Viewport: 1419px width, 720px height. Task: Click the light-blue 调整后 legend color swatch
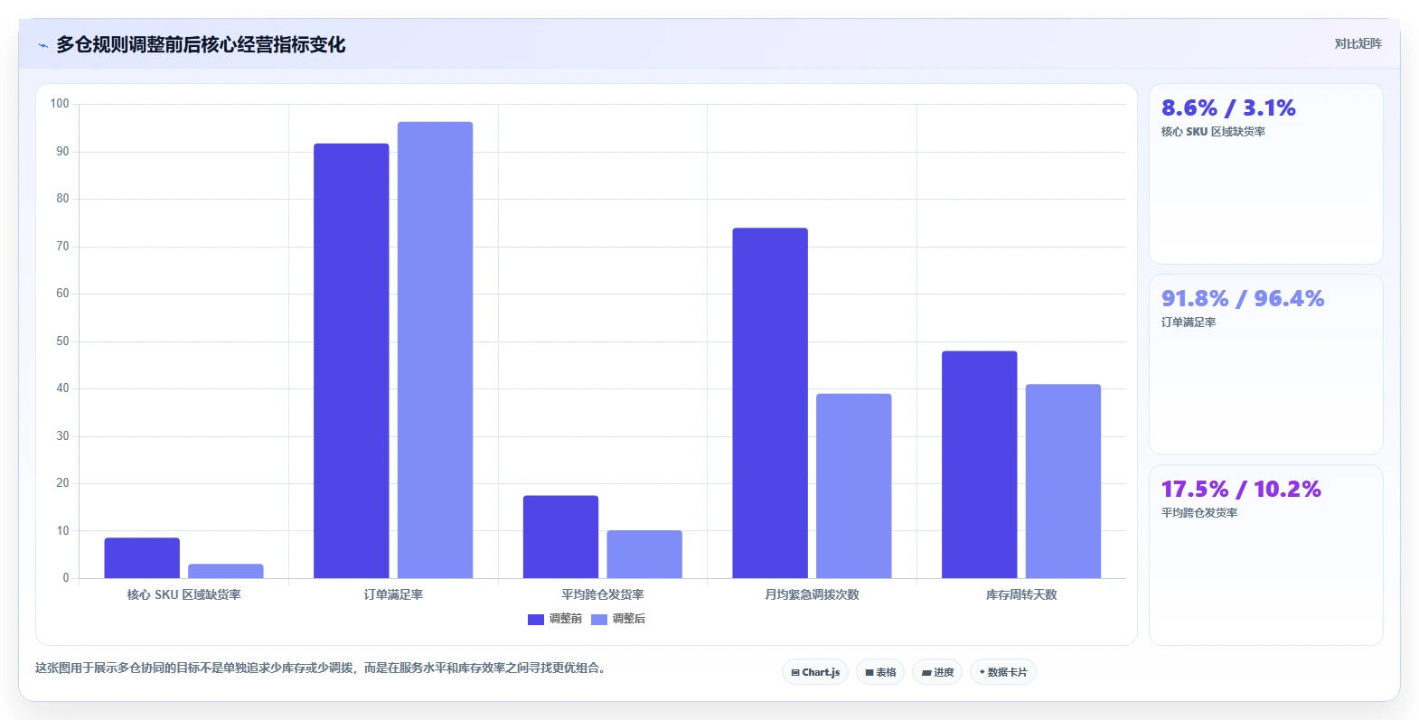(x=599, y=620)
